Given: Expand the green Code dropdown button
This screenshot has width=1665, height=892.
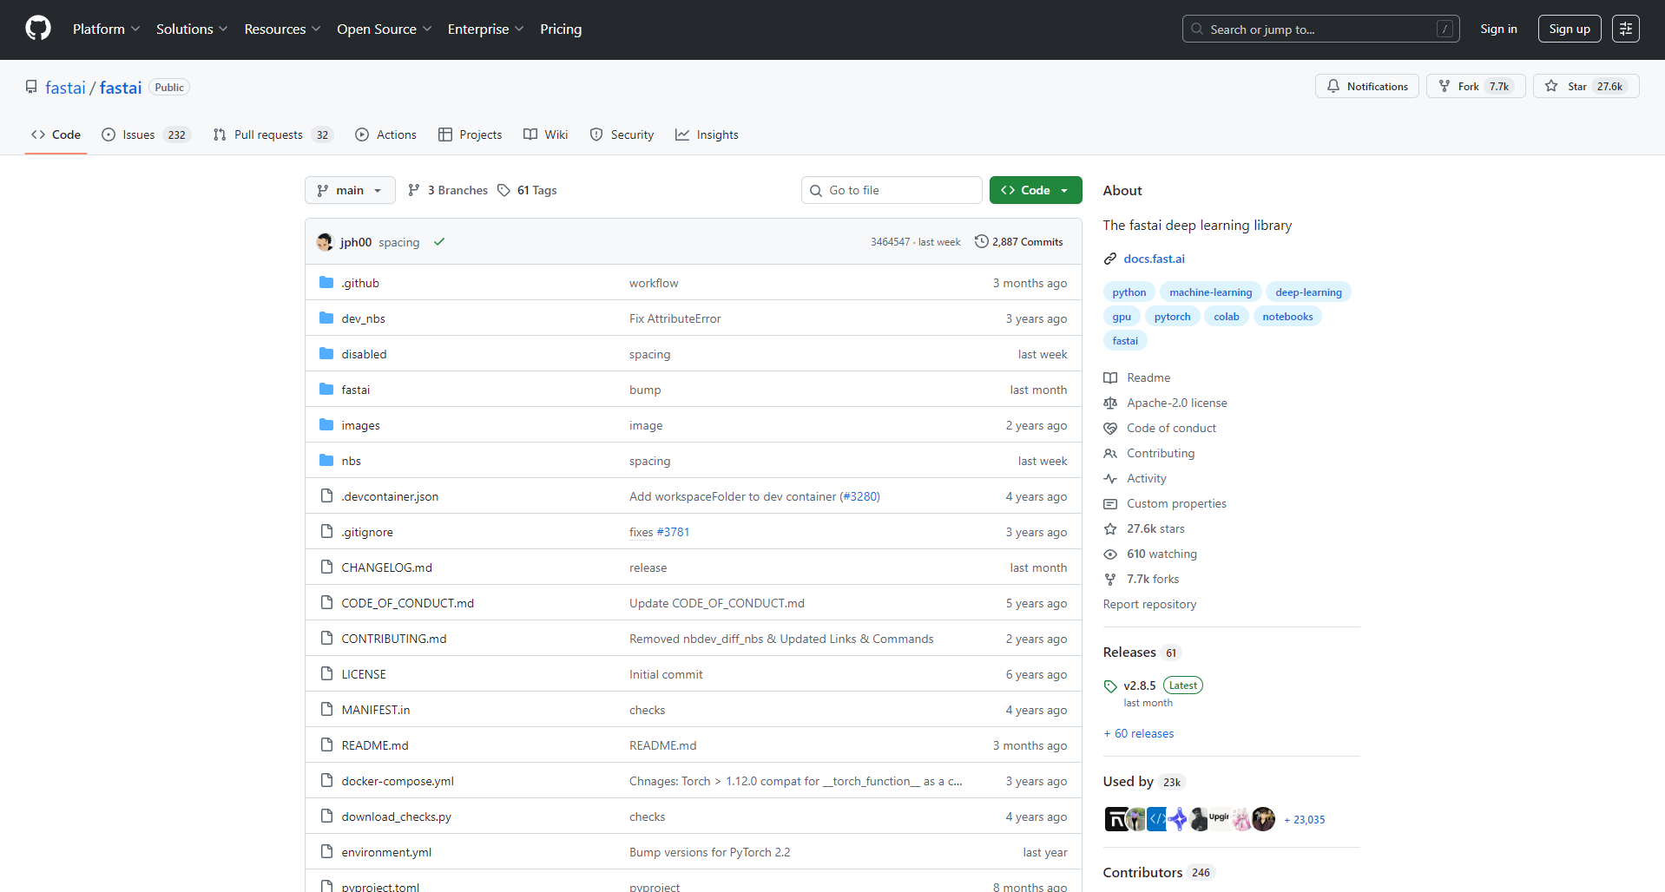Looking at the screenshot, I should pyautogui.click(x=1036, y=190).
